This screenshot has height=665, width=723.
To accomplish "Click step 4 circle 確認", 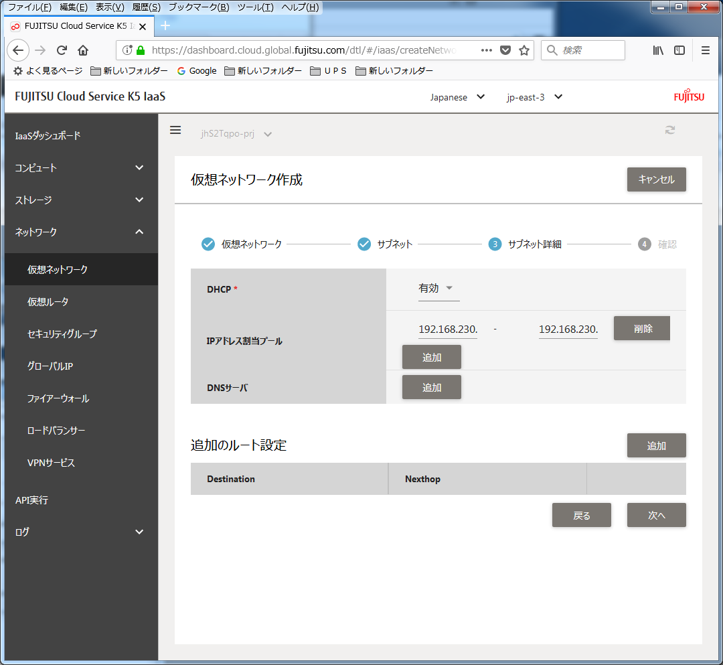I will point(644,244).
